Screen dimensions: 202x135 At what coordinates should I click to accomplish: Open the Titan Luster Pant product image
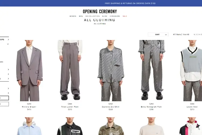point(70,70)
